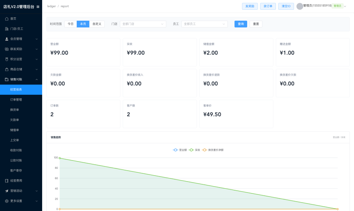Viewport: 354px width, 211px height.
Task: Click the 查询 search button
Action: click(241, 24)
